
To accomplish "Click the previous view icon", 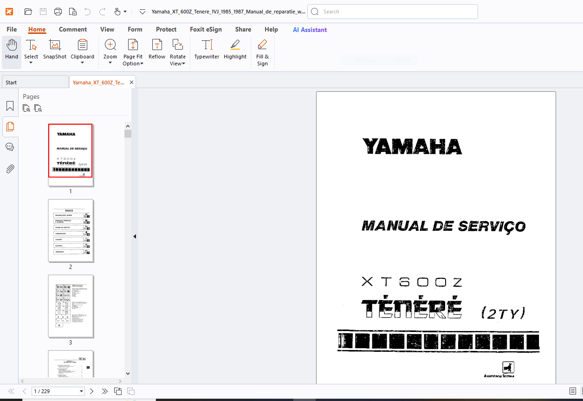I will [118, 391].
